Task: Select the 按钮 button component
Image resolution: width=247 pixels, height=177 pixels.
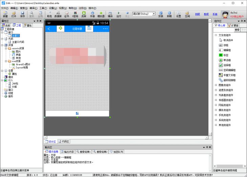Action: [x=224, y=45]
